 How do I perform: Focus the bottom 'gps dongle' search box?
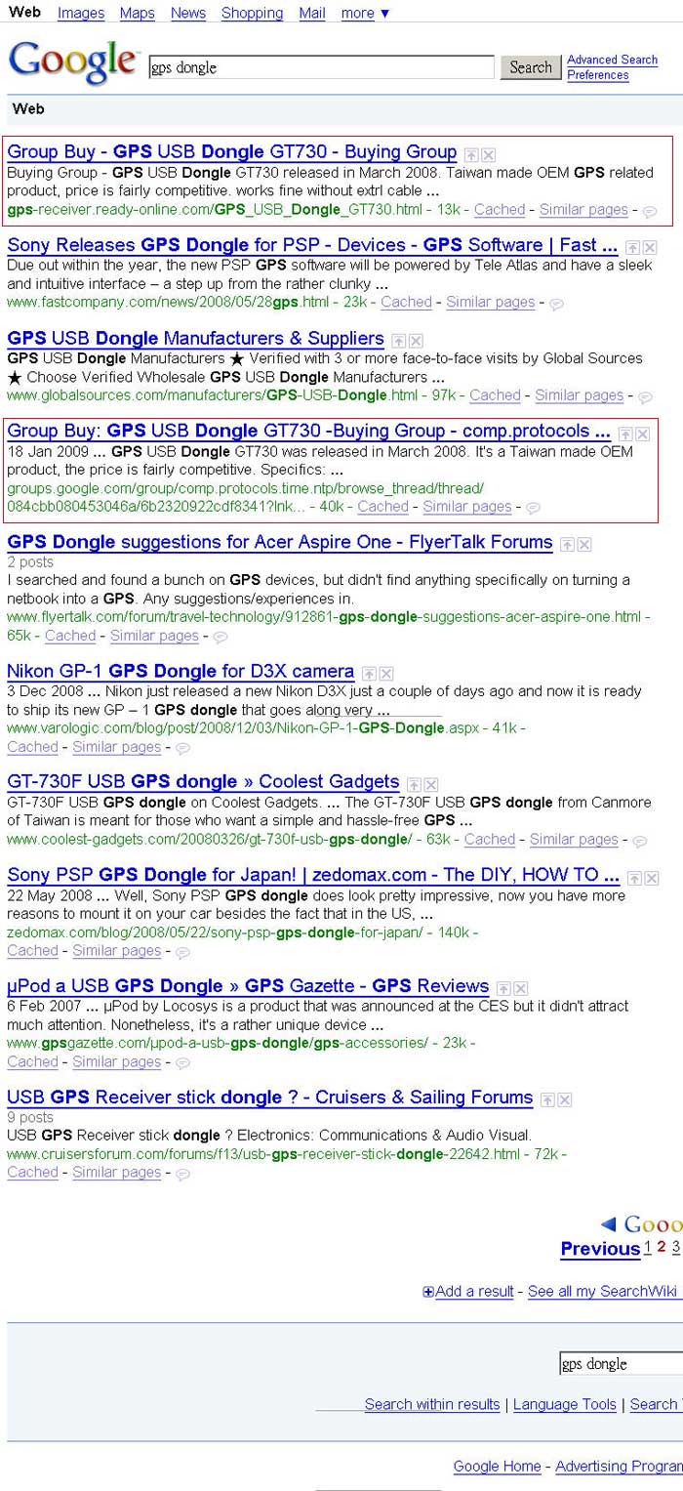[622, 1364]
